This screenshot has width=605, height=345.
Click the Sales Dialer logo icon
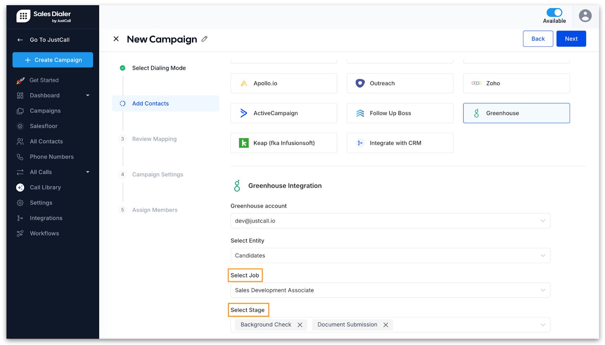click(x=23, y=16)
